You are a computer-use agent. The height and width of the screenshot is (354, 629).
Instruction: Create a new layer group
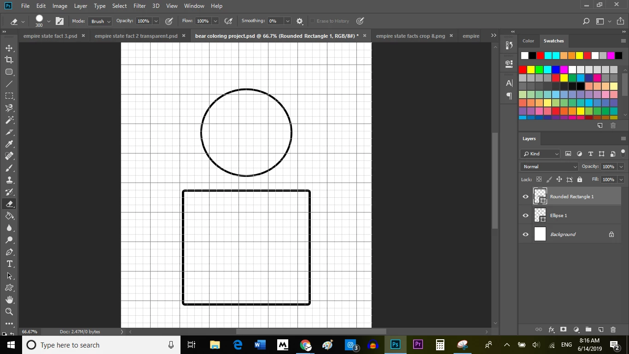click(x=588, y=330)
